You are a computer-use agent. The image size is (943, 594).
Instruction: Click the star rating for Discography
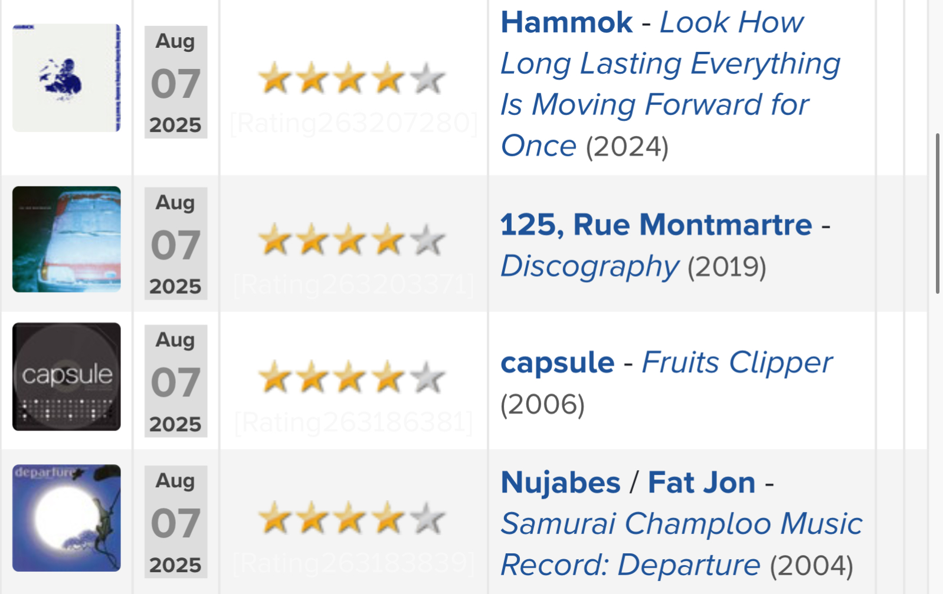(x=352, y=239)
